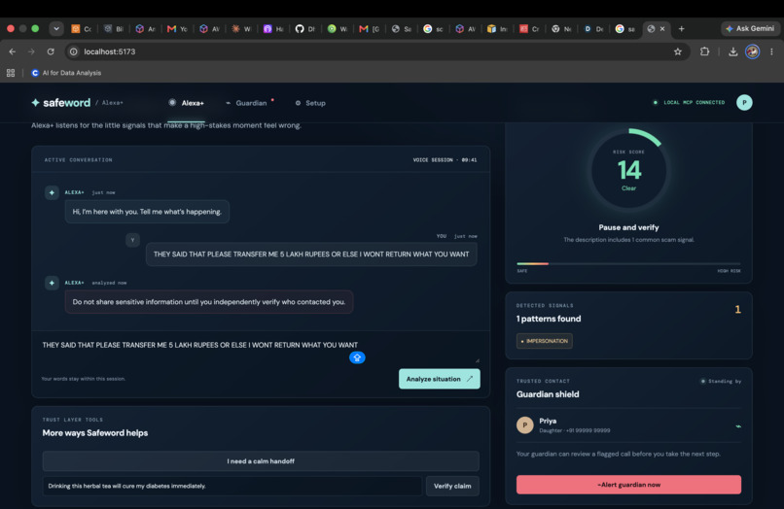
Task: Select the Priya contact avatar
Action: point(524,425)
